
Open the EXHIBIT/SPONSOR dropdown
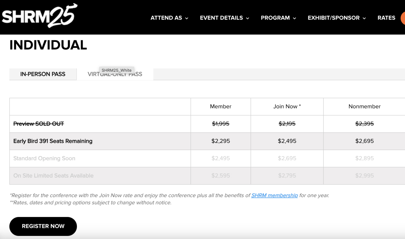(x=336, y=18)
